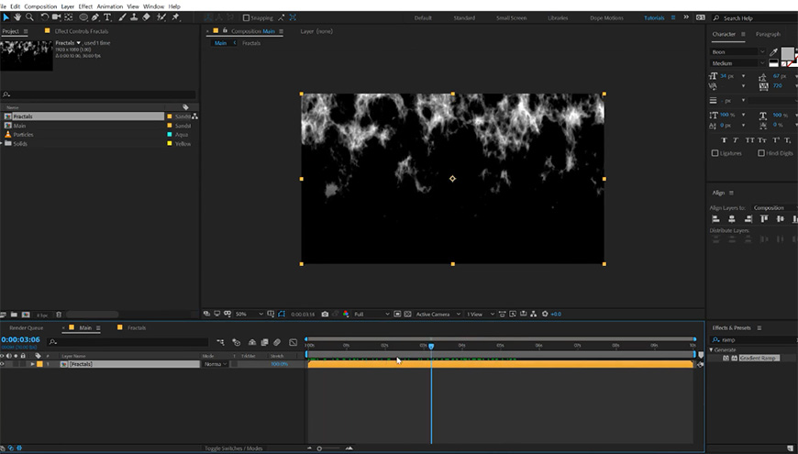Open the Animation menu
Screen dimensions: 798x454
click(x=109, y=6)
